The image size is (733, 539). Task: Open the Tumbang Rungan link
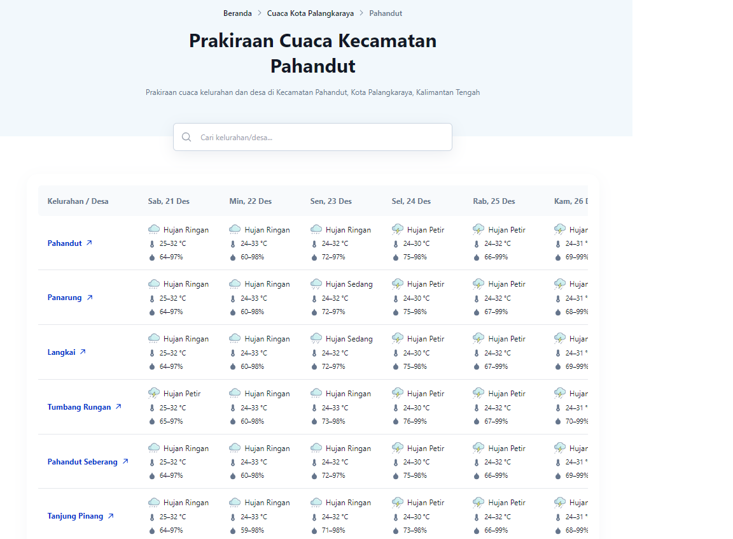point(79,407)
